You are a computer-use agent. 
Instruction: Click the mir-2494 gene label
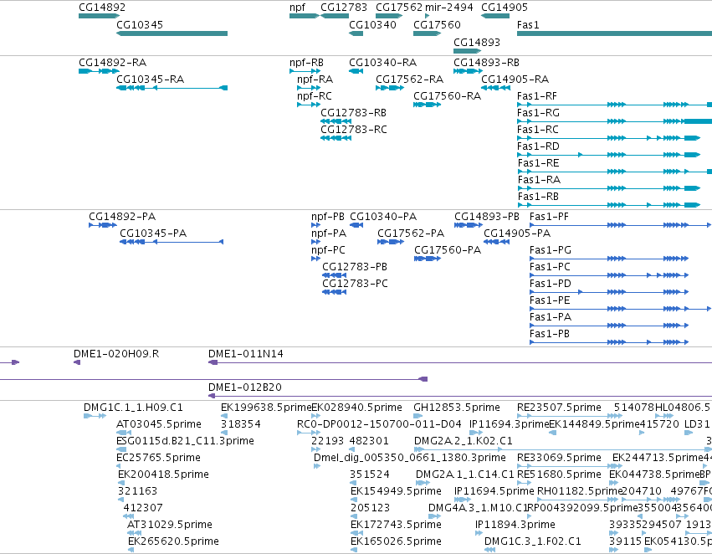[448, 8]
